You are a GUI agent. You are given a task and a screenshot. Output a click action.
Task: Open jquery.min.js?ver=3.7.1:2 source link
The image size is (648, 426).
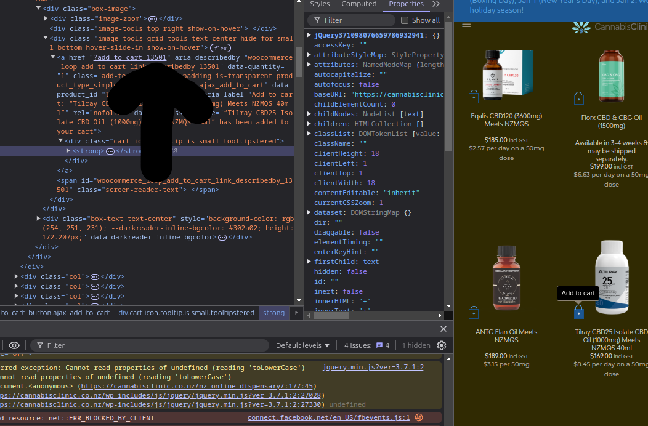pos(373,367)
